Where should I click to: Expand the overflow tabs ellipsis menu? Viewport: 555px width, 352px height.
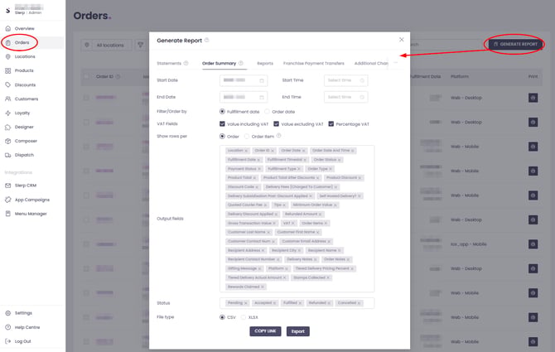pyautogui.click(x=396, y=63)
